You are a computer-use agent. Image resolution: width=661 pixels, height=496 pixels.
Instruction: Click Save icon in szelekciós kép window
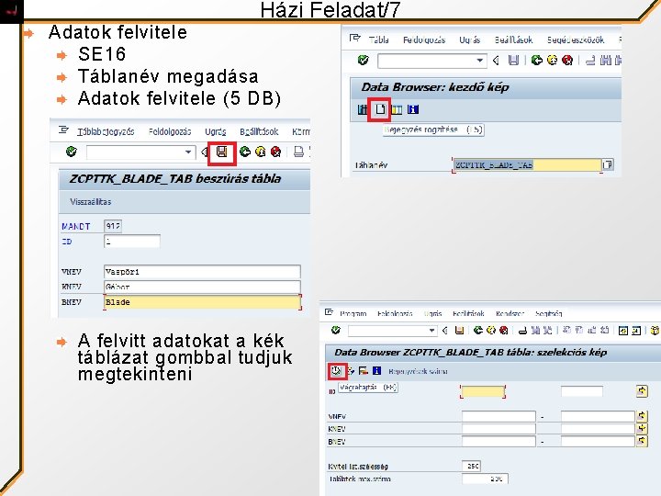click(460, 331)
